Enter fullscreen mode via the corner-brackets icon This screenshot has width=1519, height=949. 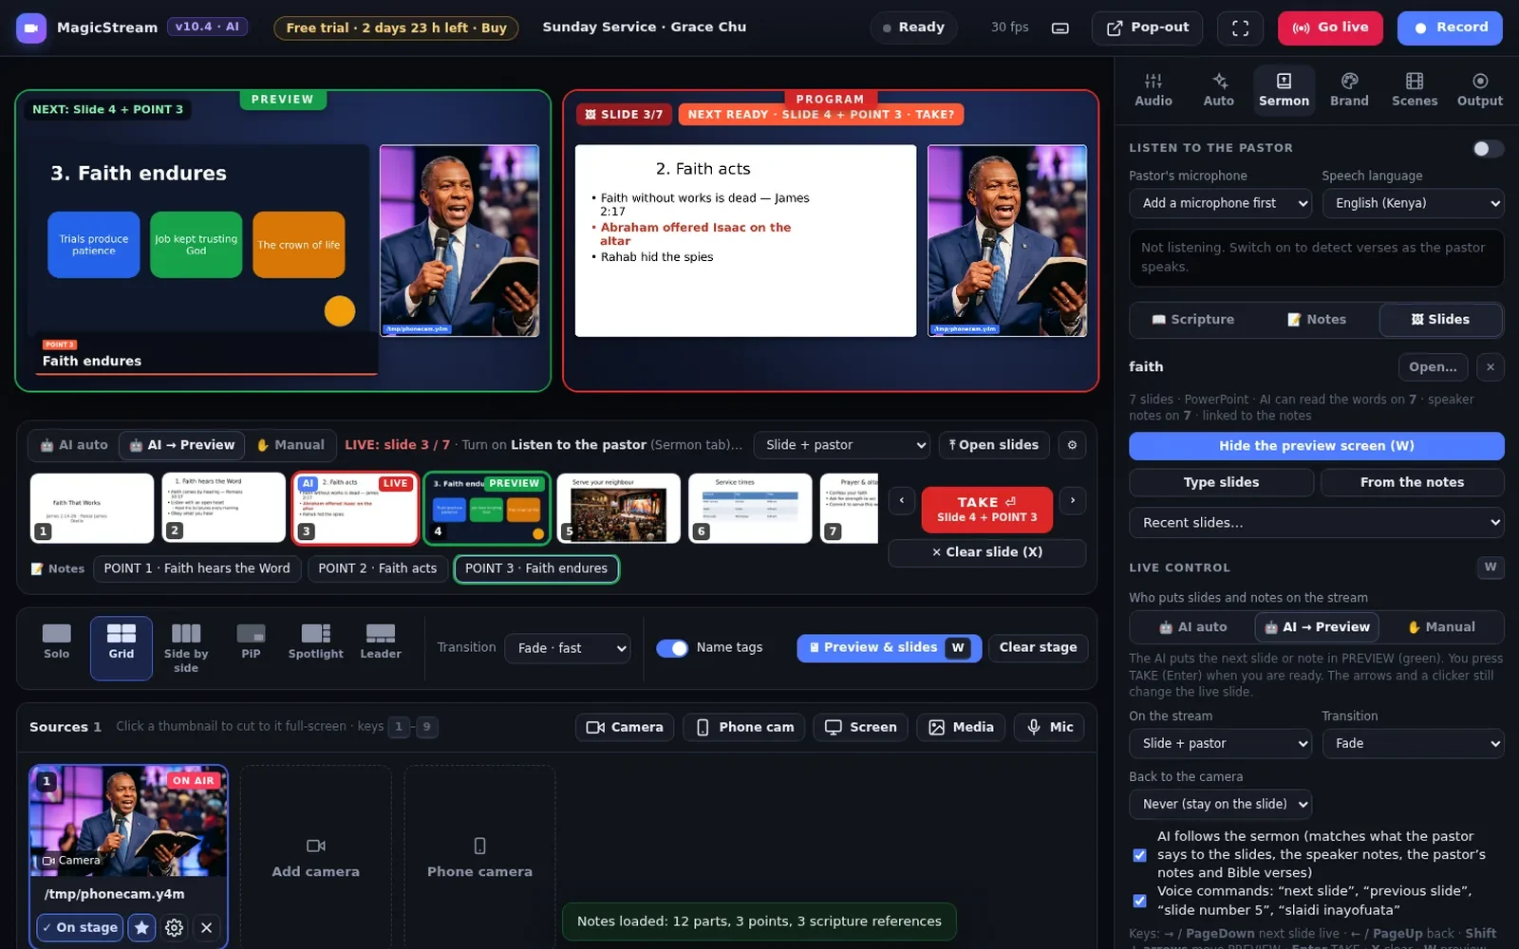[x=1240, y=28]
